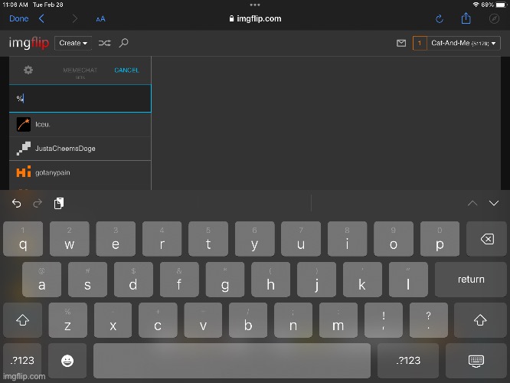Tap the w key
This screenshot has height=383, width=510.
69,239
